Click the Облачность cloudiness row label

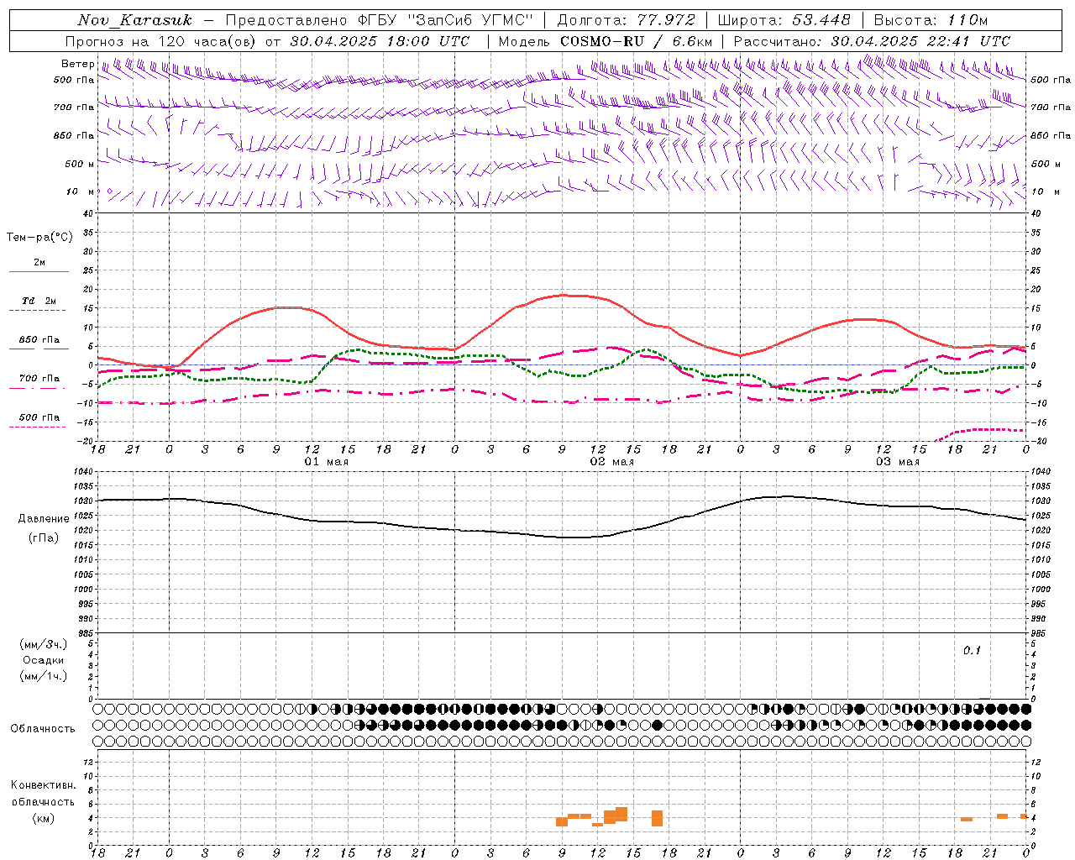point(43,729)
